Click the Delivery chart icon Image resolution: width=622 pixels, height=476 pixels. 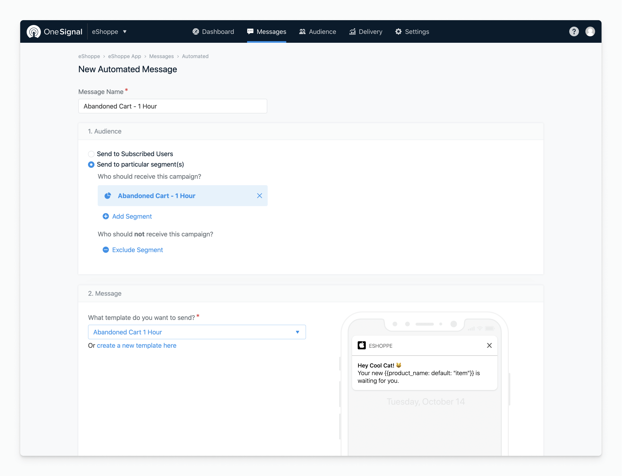point(352,31)
